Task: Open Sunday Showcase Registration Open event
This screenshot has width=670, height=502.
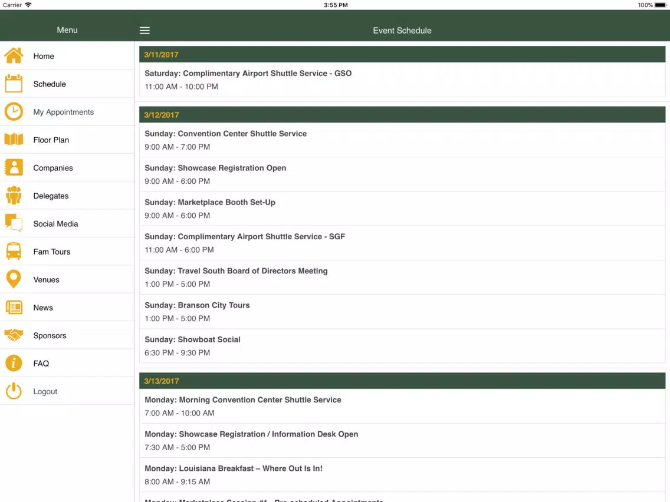Action: pos(402,174)
